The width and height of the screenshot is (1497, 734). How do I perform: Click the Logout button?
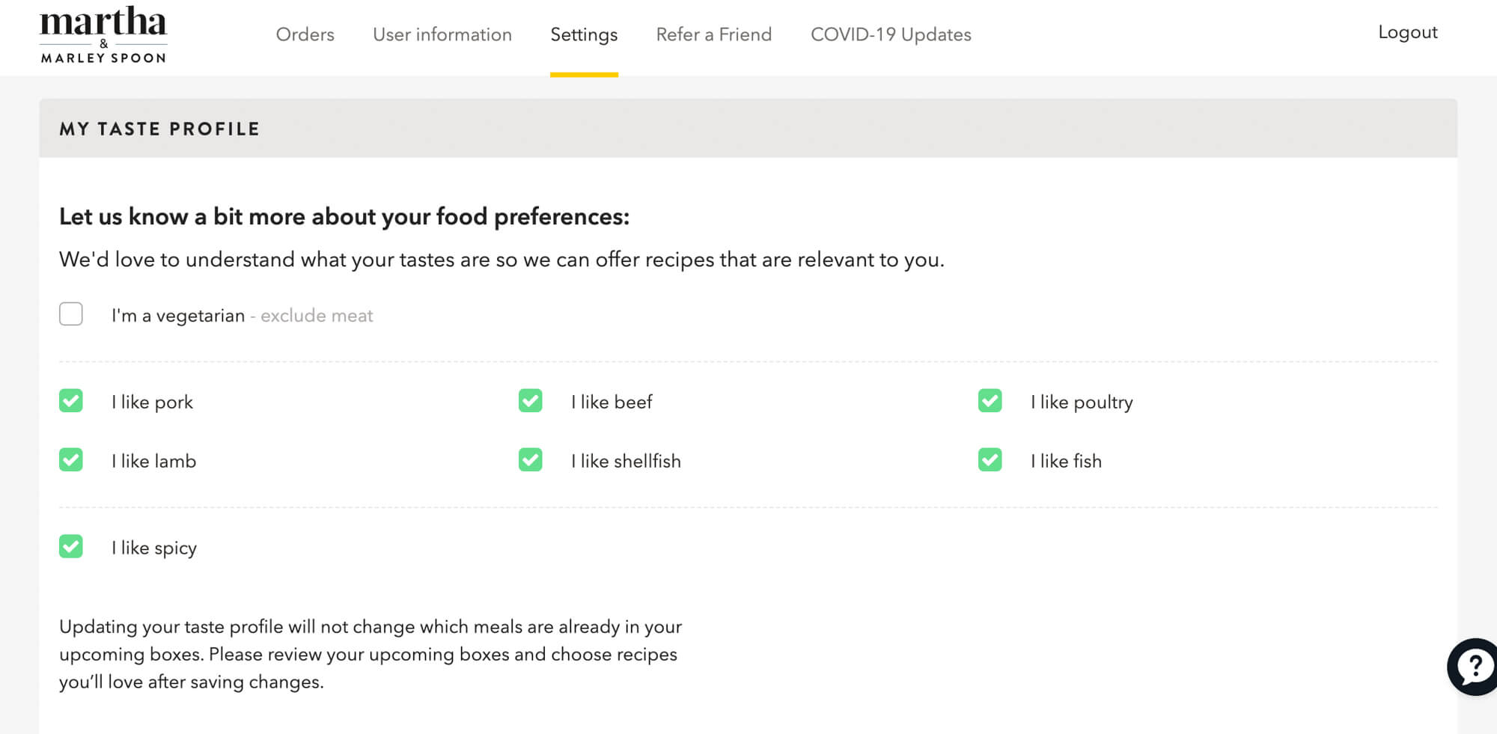click(x=1407, y=32)
